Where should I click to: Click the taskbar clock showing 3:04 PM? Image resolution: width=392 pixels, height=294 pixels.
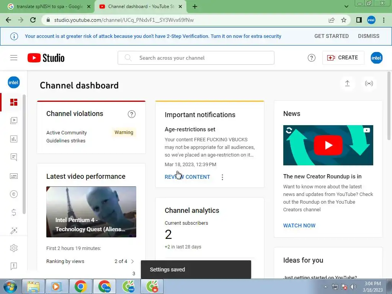click(372, 287)
